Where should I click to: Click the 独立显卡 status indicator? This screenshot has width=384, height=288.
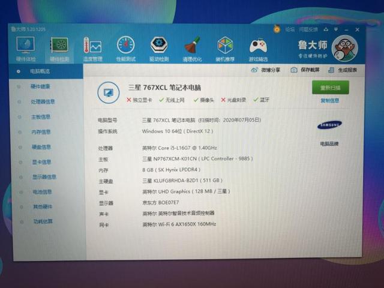coord(139,100)
